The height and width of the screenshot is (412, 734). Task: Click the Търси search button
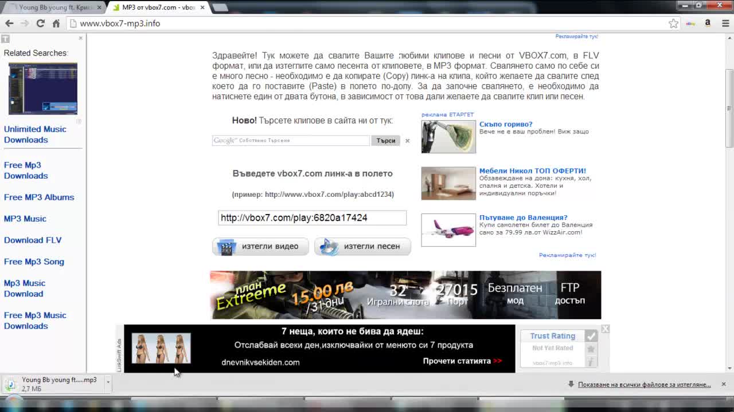386,140
